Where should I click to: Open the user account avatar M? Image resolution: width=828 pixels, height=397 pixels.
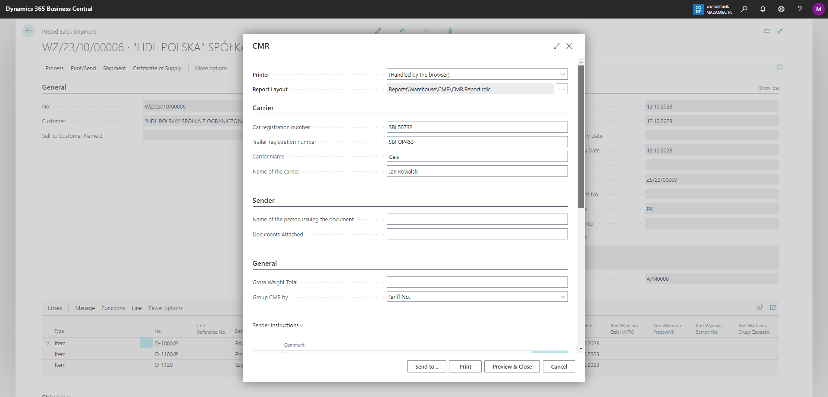(818, 9)
